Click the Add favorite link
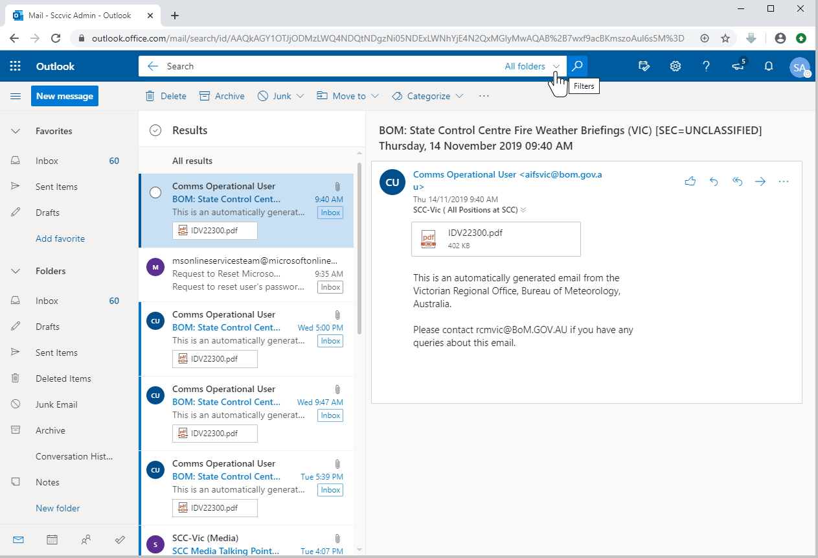The image size is (818, 558). pos(60,238)
